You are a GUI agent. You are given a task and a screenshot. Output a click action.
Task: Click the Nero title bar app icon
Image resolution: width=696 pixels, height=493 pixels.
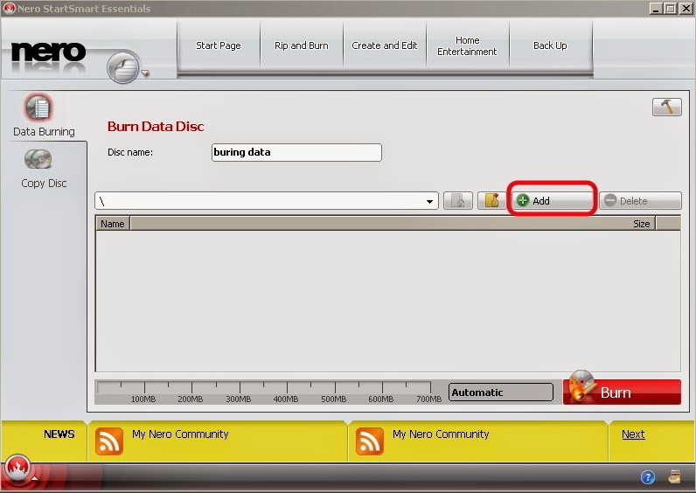[x=9, y=8]
